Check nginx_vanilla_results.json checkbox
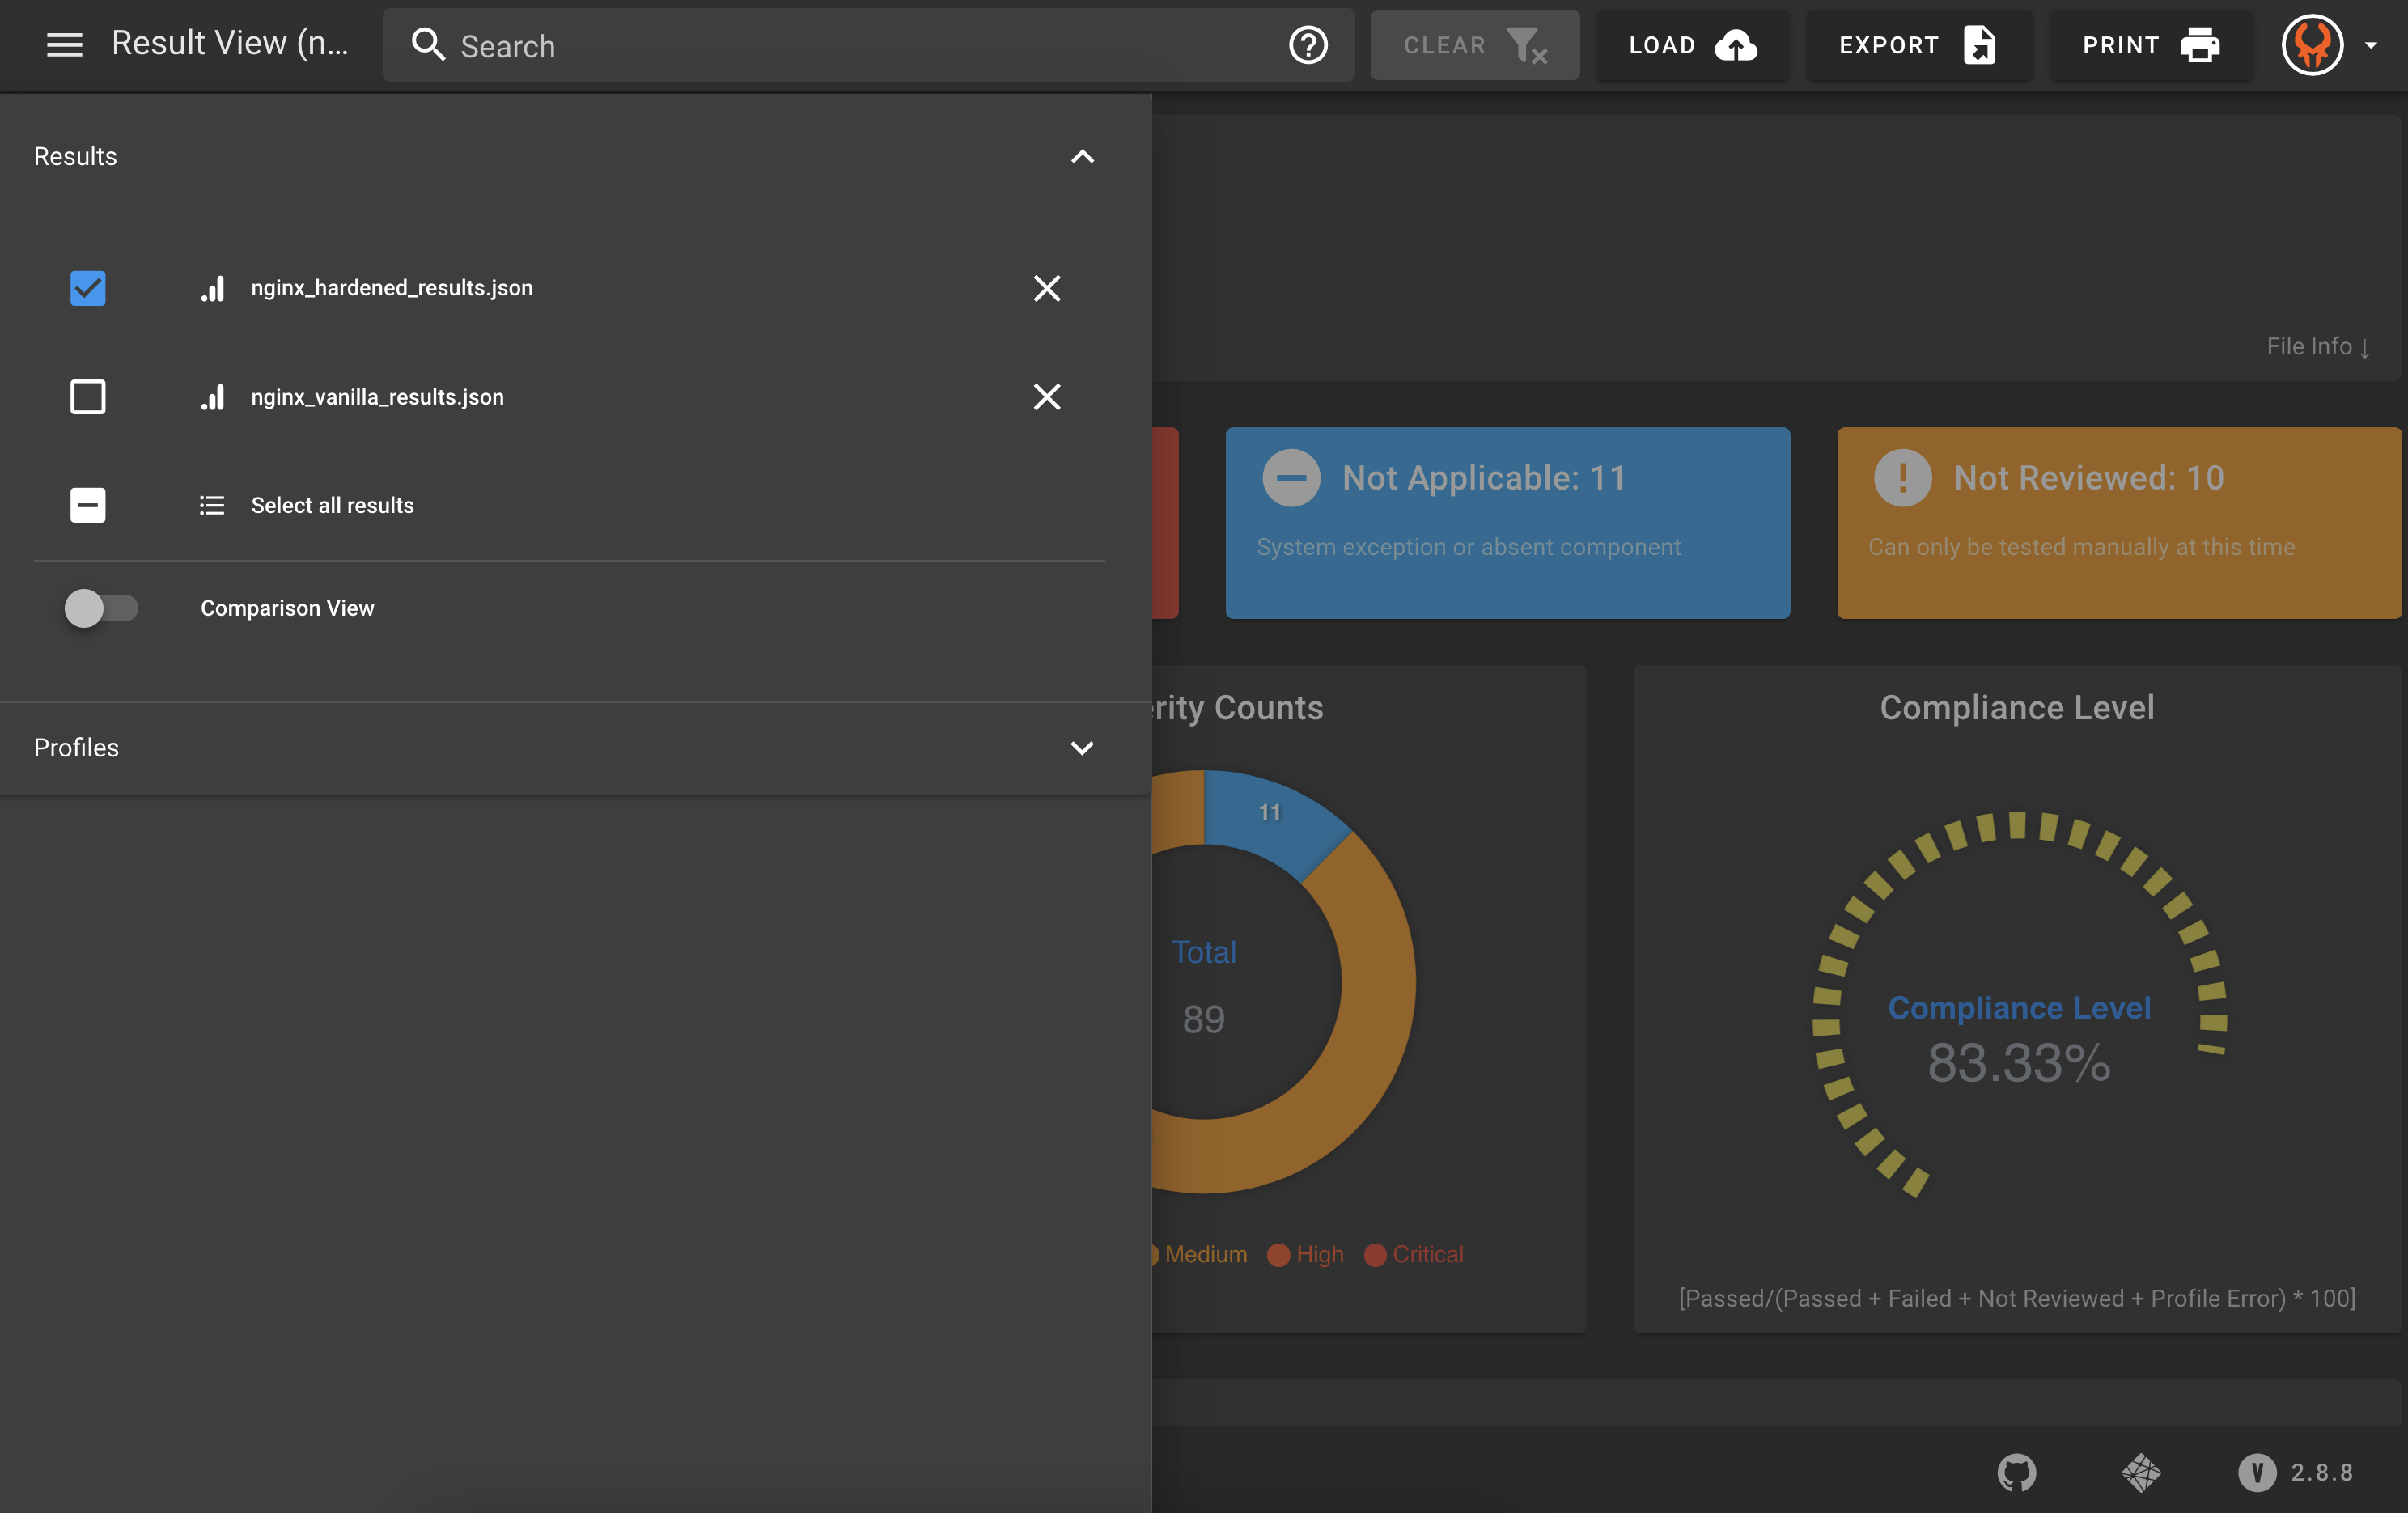 pos(88,397)
